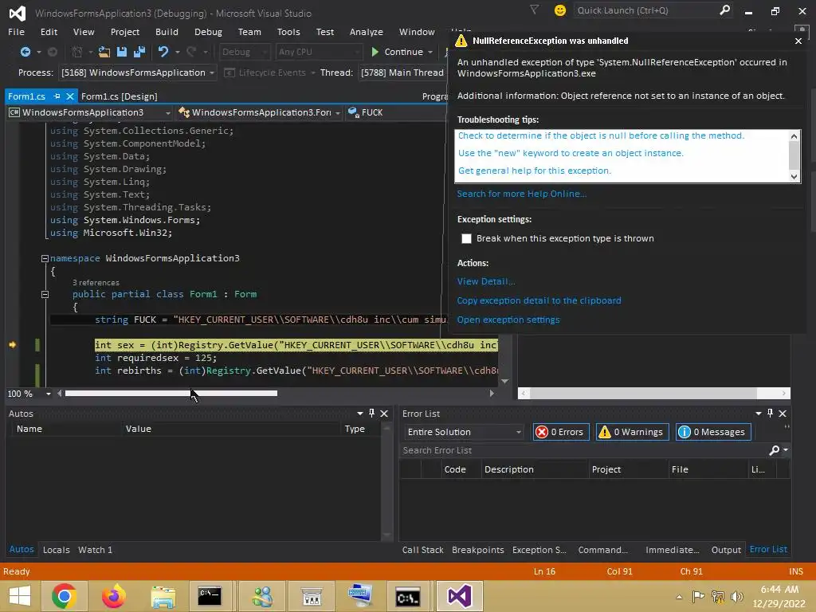816x612 pixels.
Task: Click the View Detail... link
Action: click(486, 281)
